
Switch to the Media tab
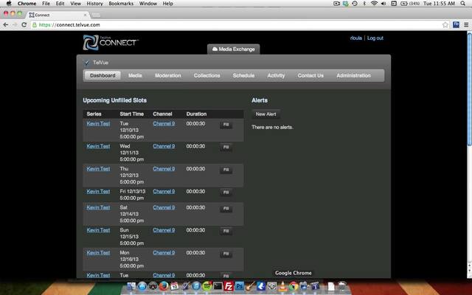pos(135,75)
